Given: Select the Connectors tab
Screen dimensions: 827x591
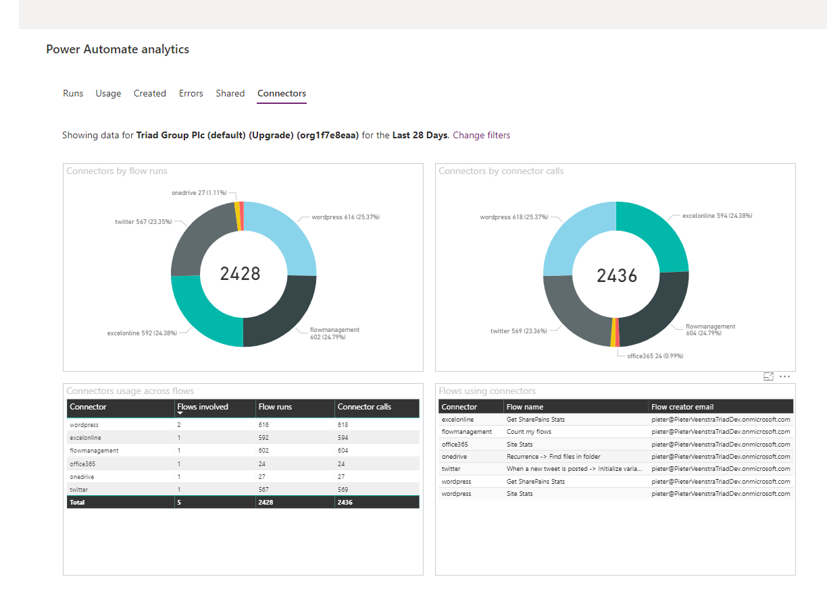Looking at the screenshot, I should 282,93.
